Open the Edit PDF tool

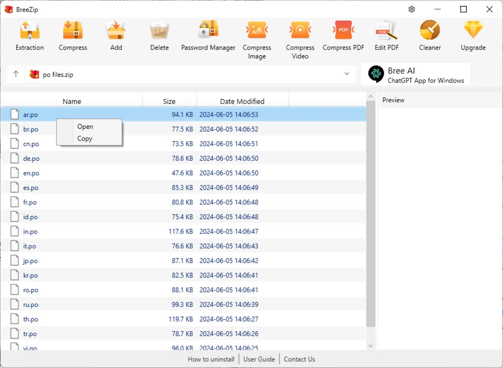387,36
